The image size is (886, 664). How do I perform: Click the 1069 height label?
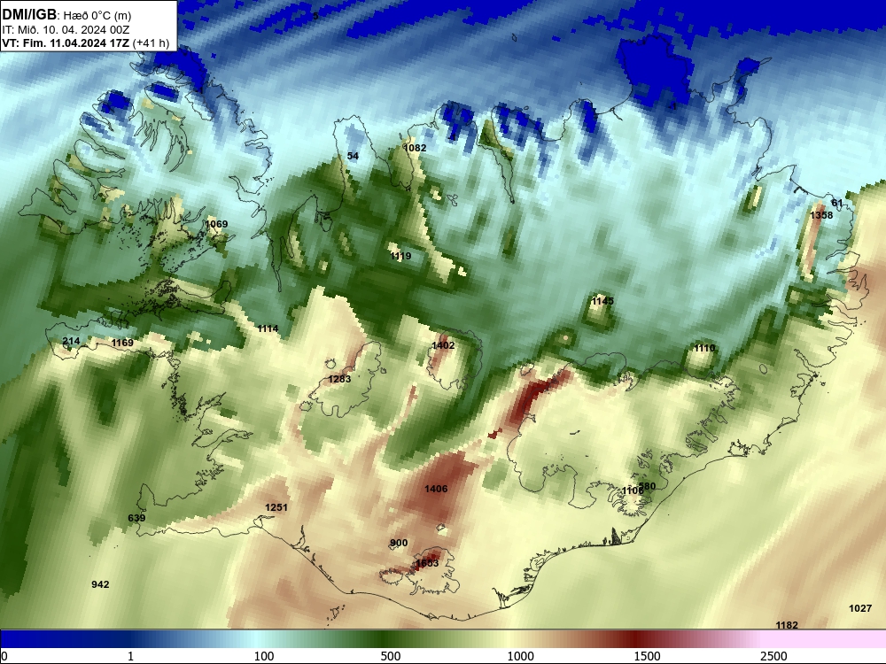[x=216, y=224]
